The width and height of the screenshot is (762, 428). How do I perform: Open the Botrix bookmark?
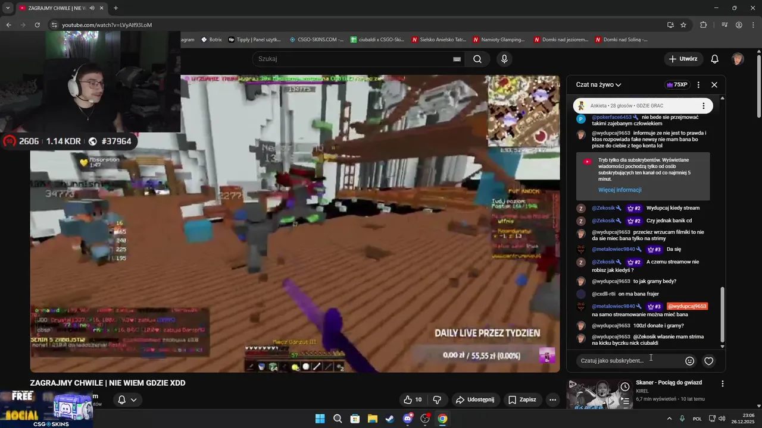coord(211,40)
